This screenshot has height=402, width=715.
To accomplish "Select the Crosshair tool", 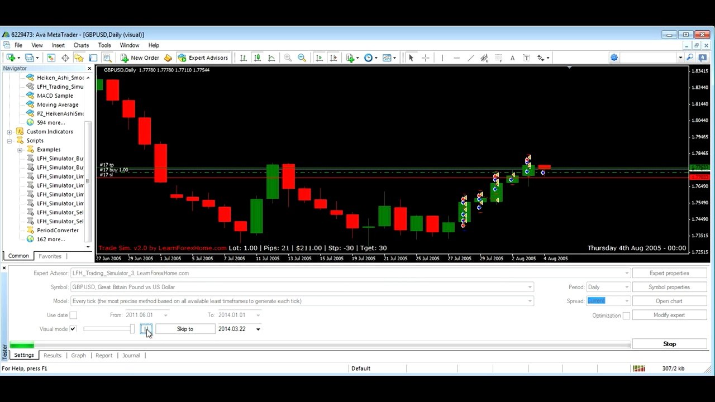I will pos(426,58).
